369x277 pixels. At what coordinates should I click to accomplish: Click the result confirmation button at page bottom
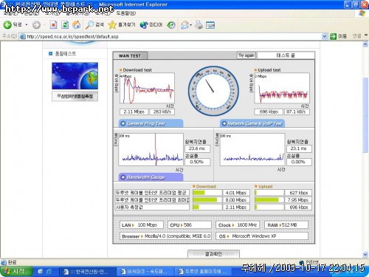click(213, 253)
